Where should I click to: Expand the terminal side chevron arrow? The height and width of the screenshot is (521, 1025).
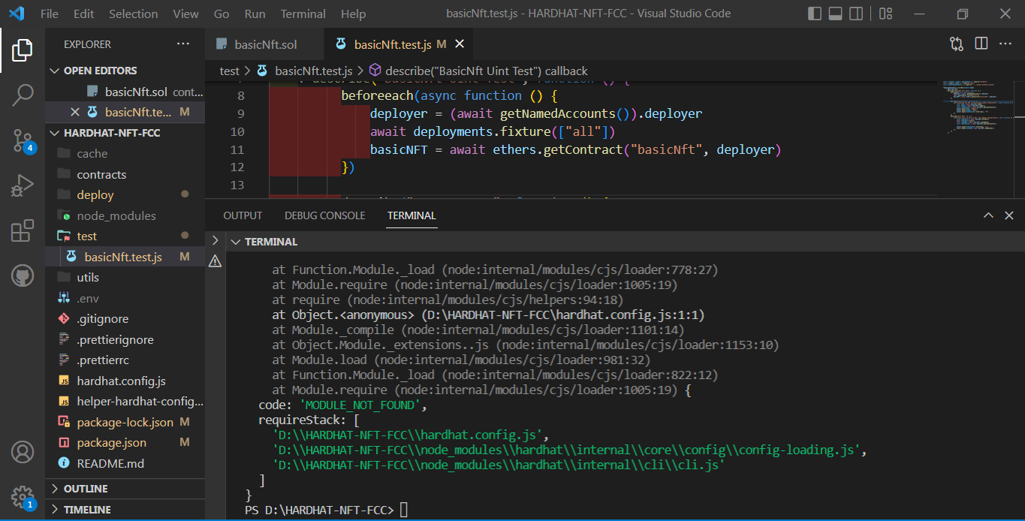click(x=215, y=240)
